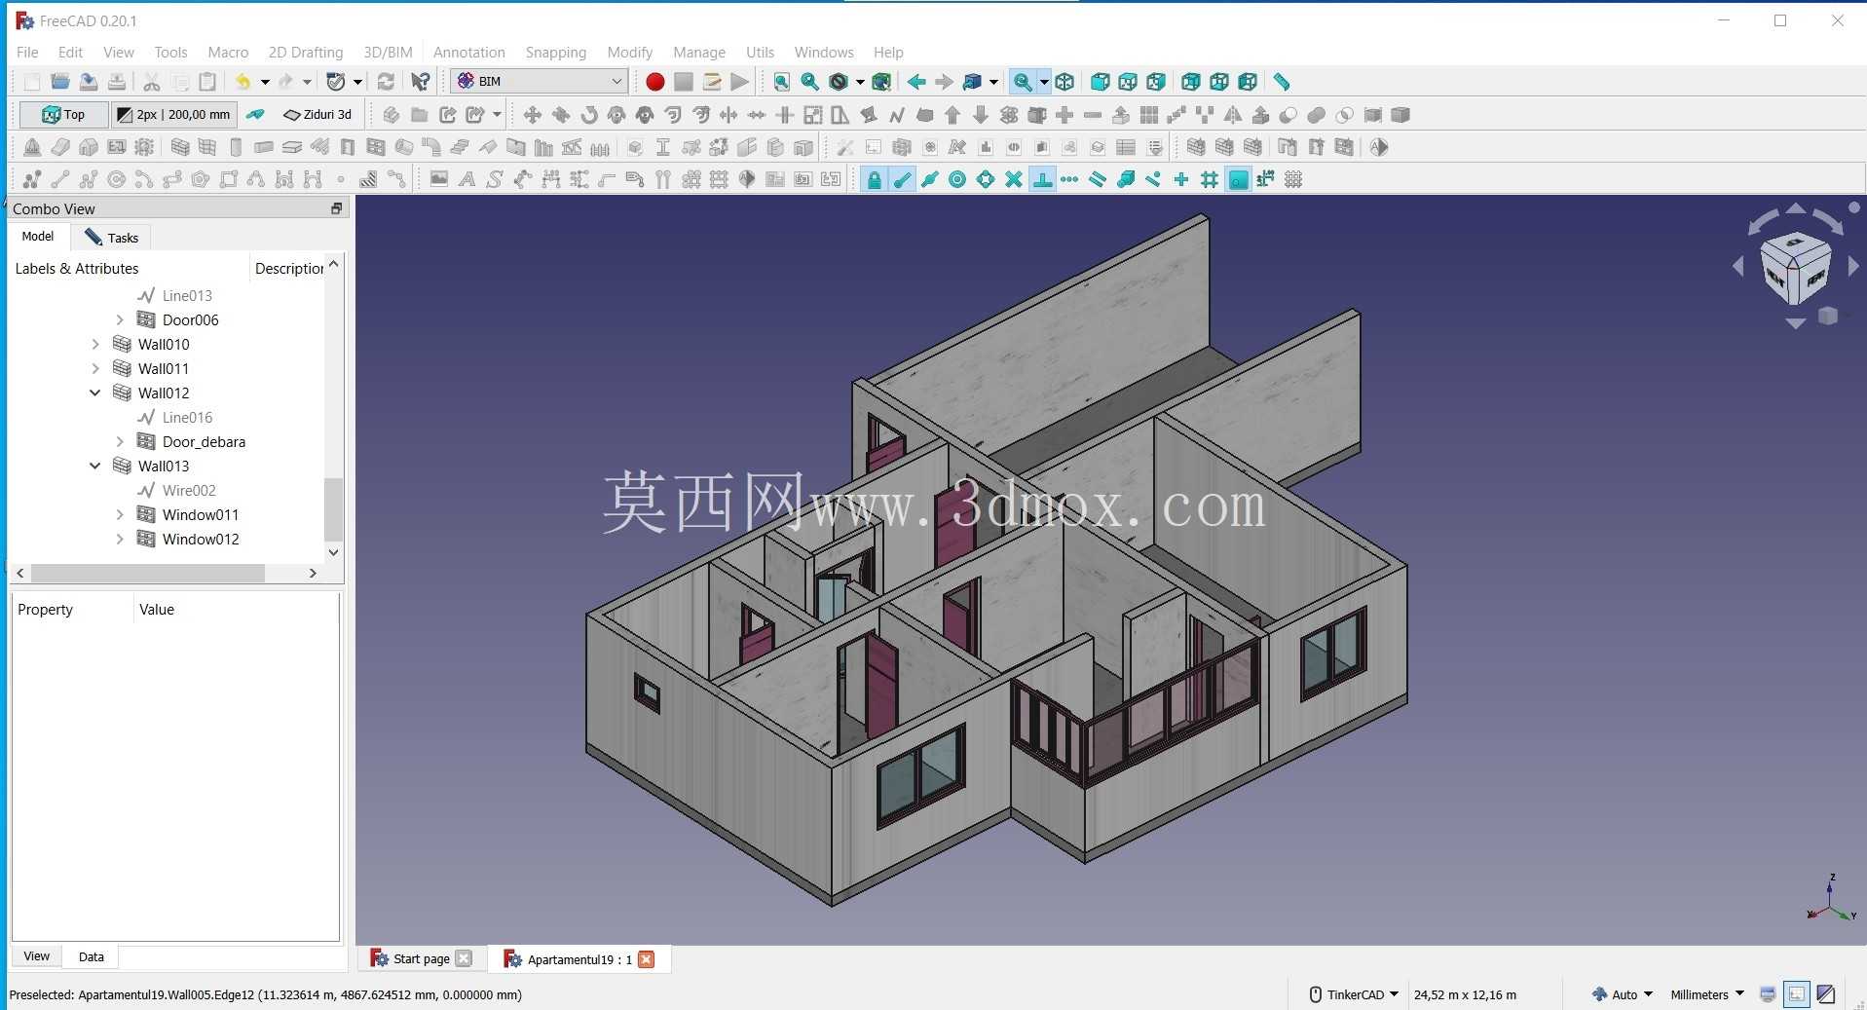Click the tree view horizontal scrollbar
The height and width of the screenshot is (1010, 1867).
146,574
